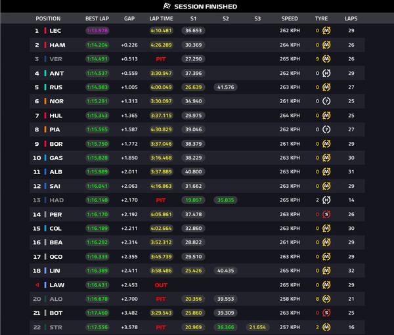The width and height of the screenshot is (394, 335).
Task: Click LIN's lap count 32
Action: click(351, 271)
